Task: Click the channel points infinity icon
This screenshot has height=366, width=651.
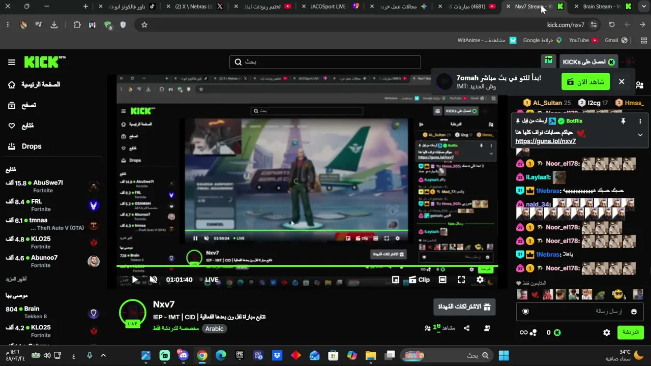Action: (x=523, y=332)
